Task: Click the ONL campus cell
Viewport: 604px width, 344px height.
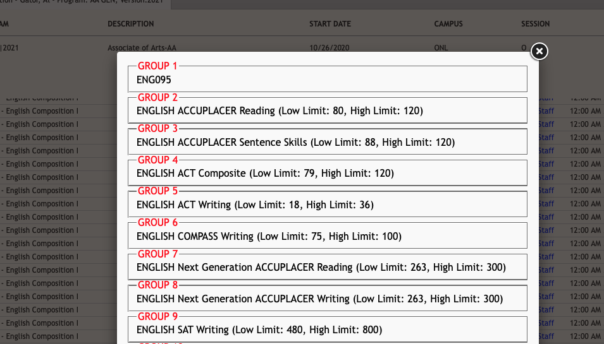Action: tap(441, 48)
